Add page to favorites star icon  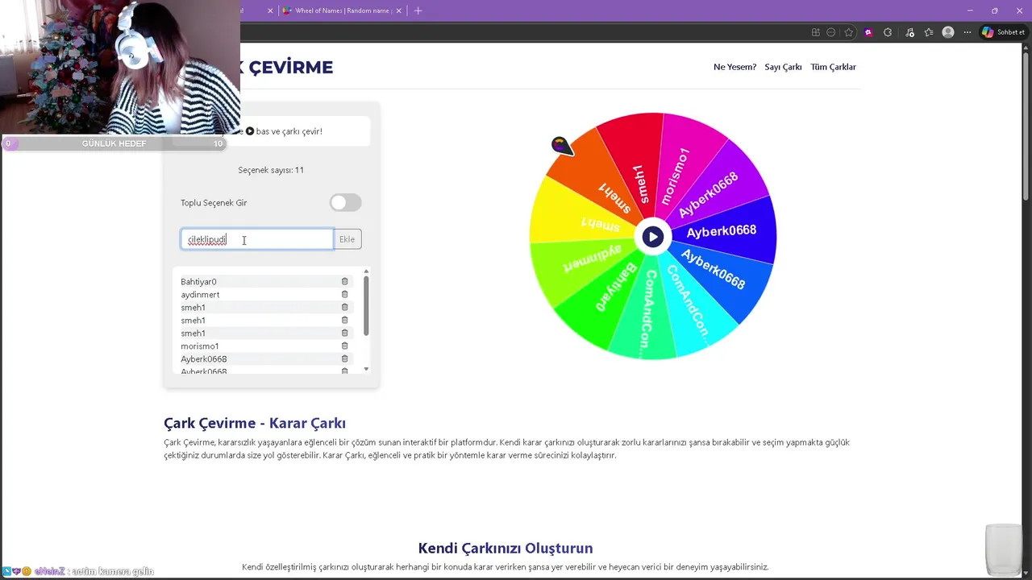click(x=849, y=32)
